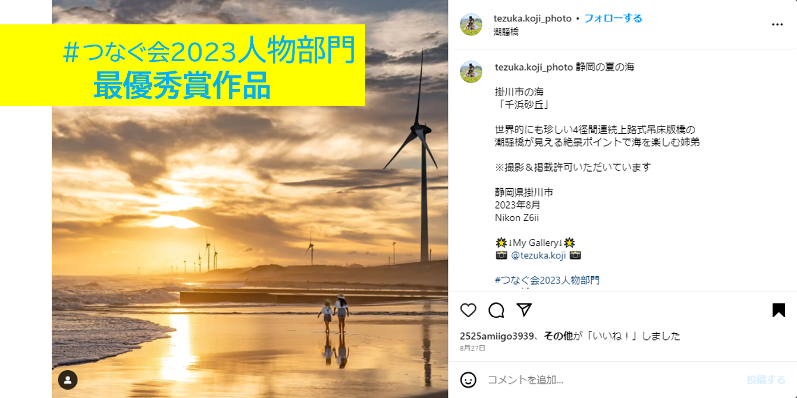The width and height of the screenshot is (797, 398).
Task: Like the post with heart icon
Action: pos(469,310)
